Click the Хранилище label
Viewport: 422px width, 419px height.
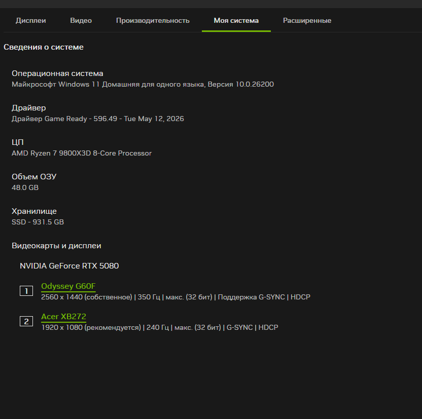point(34,211)
